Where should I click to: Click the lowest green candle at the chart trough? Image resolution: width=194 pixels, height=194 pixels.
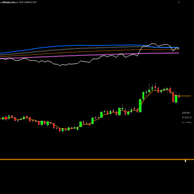click(63, 130)
